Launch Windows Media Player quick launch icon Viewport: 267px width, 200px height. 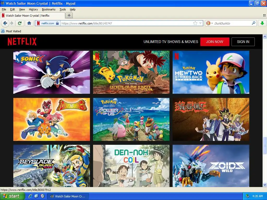point(43,196)
